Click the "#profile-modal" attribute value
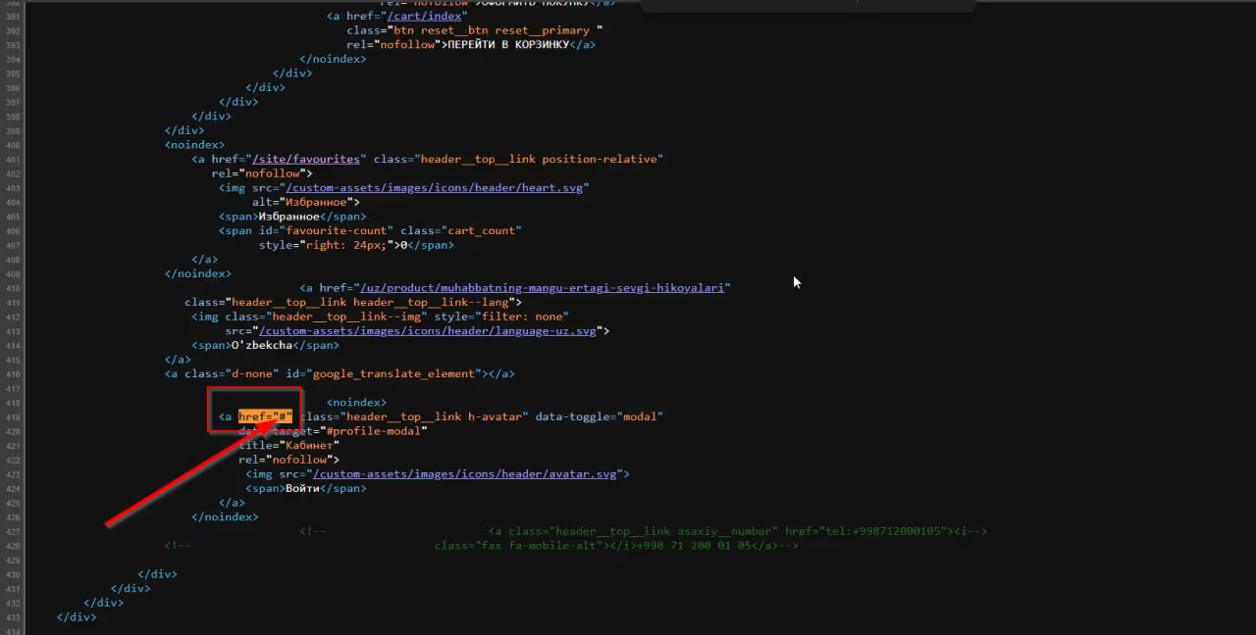1256x635 pixels. [x=375, y=431]
